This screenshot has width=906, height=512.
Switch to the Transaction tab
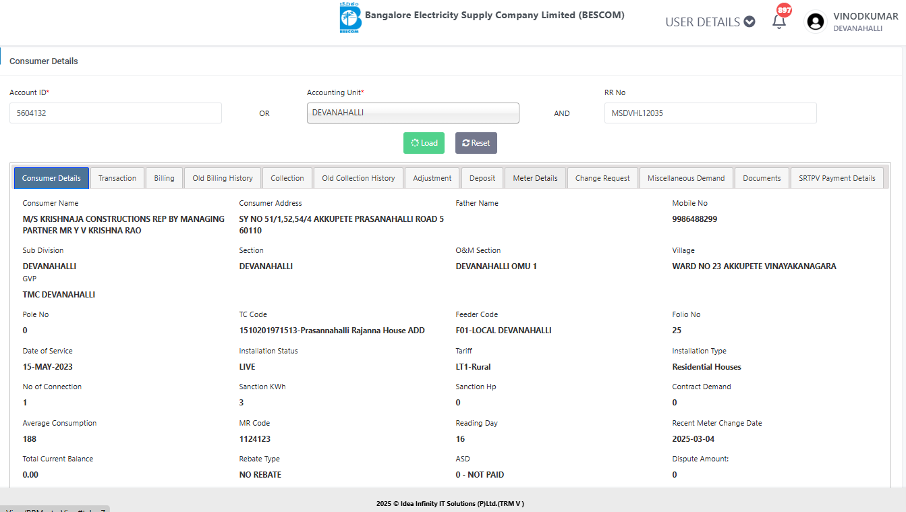(x=117, y=178)
